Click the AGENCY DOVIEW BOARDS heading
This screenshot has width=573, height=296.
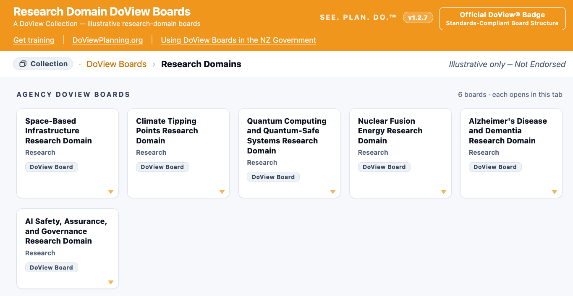tap(73, 95)
